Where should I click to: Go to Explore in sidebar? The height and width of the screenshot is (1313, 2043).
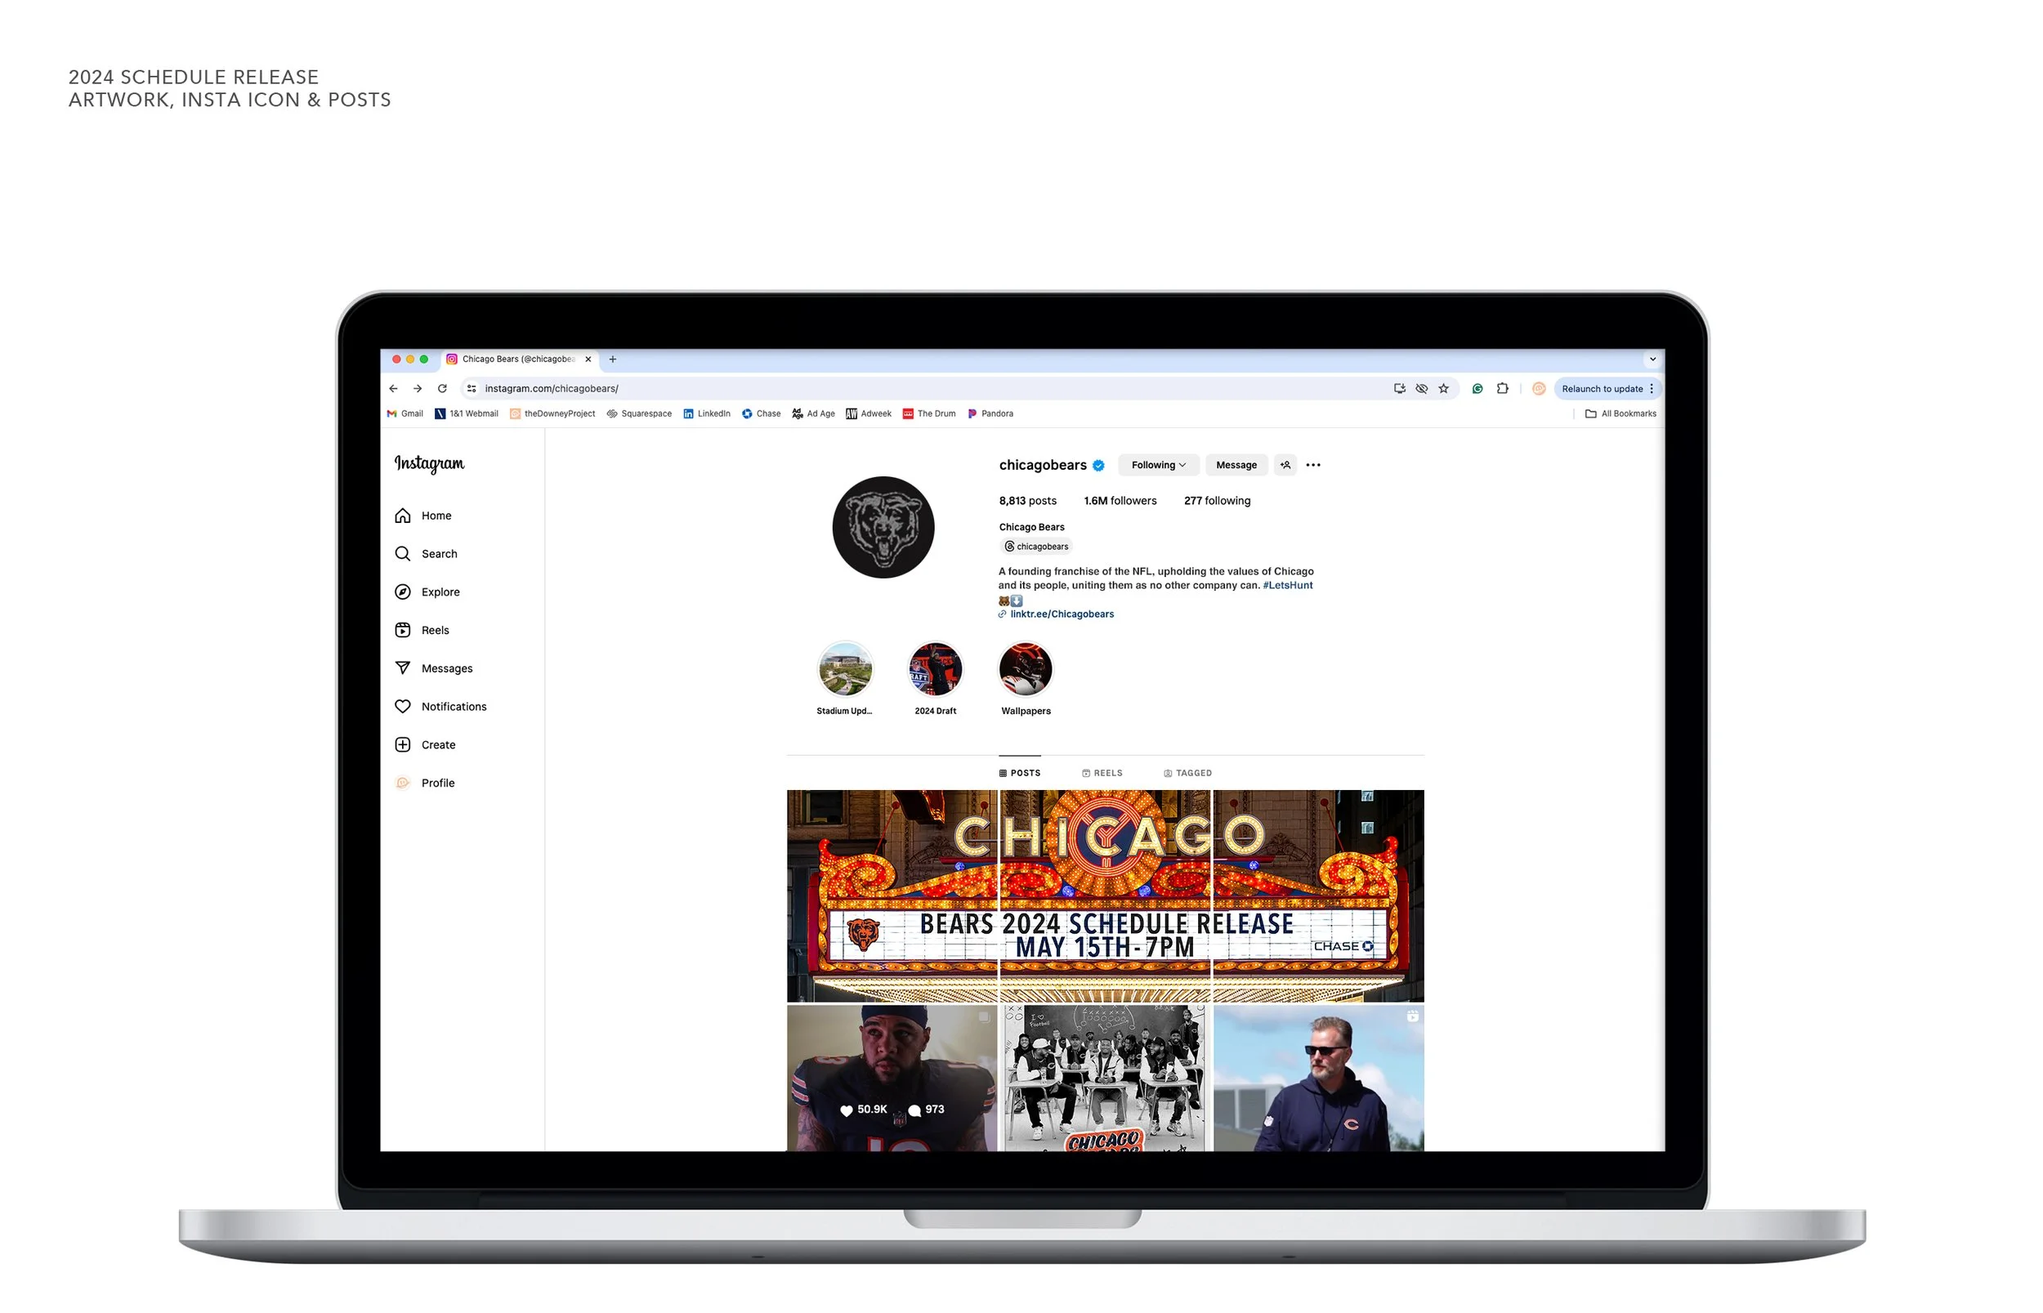pyautogui.click(x=427, y=592)
